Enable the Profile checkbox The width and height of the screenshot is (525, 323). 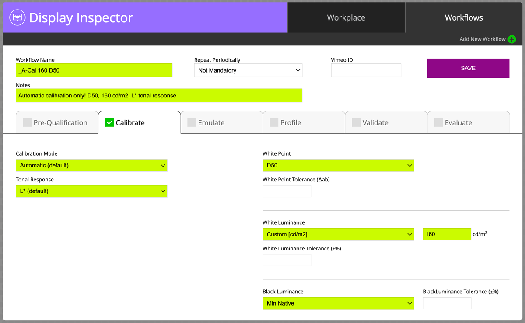(x=274, y=123)
